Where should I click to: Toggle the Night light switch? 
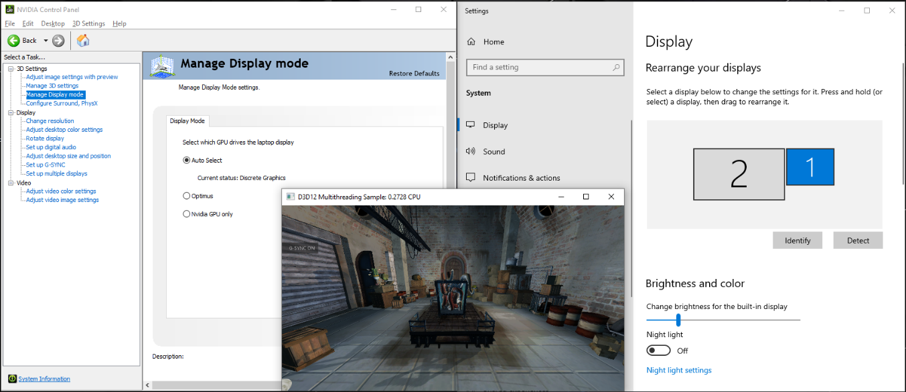point(658,351)
